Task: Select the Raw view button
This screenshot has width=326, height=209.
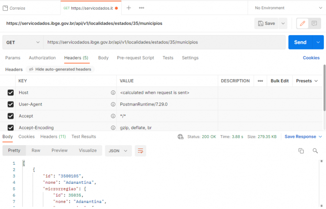Action: coord(36,150)
